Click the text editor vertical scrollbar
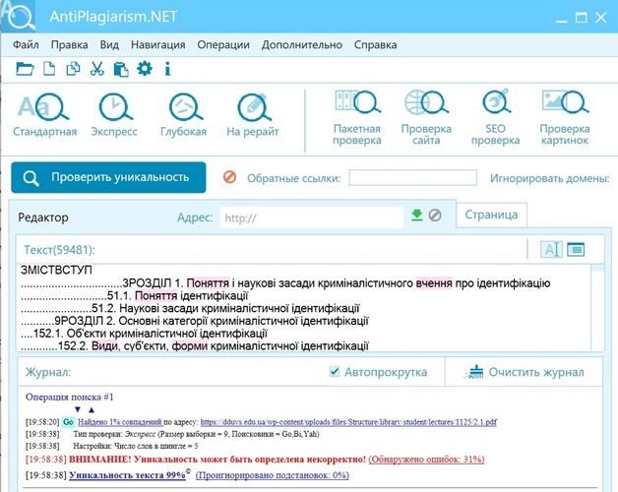The width and height of the screenshot is (618, 492). 597,307
